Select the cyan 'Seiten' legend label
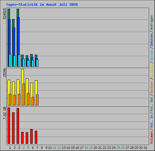 pyautogui.click(x=152, y=55)
